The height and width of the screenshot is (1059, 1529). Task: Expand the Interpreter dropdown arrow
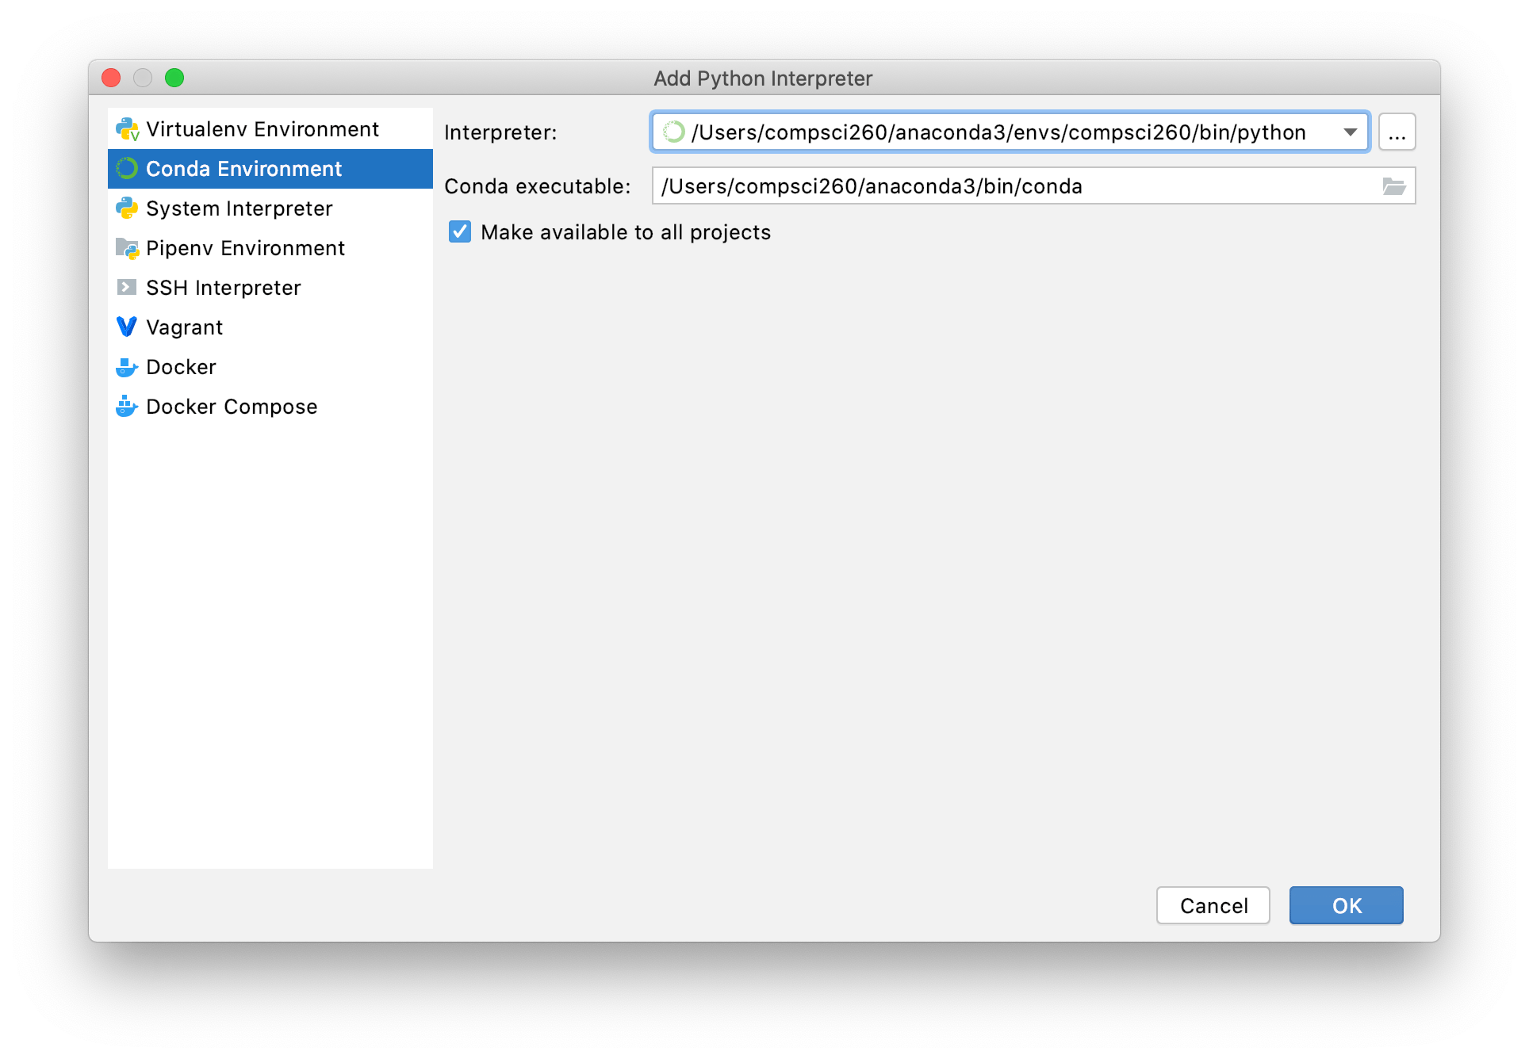1350,132
